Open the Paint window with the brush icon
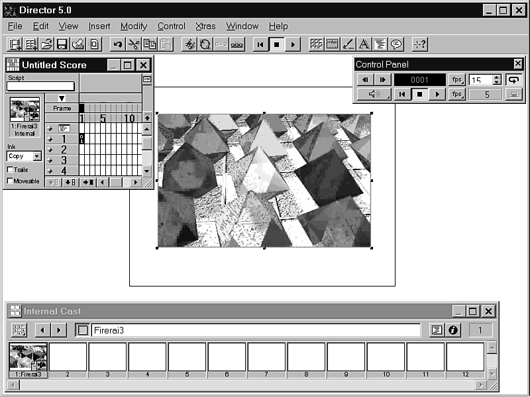Image resolution: width=530 pixels, height=397 pixels. tap(348, 44)
